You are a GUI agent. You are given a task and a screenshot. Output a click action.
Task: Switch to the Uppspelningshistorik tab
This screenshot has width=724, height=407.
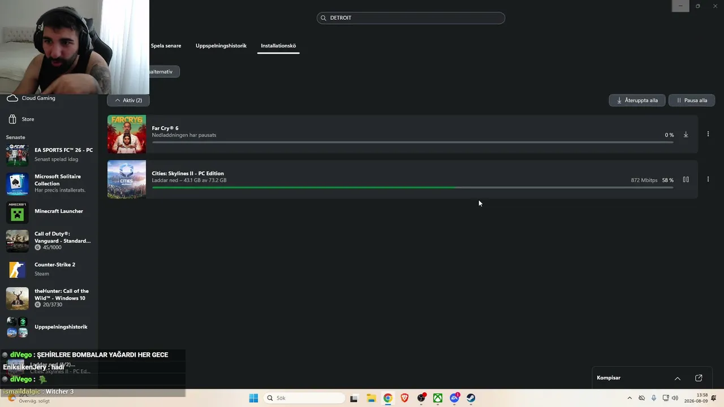pos(221,46)
